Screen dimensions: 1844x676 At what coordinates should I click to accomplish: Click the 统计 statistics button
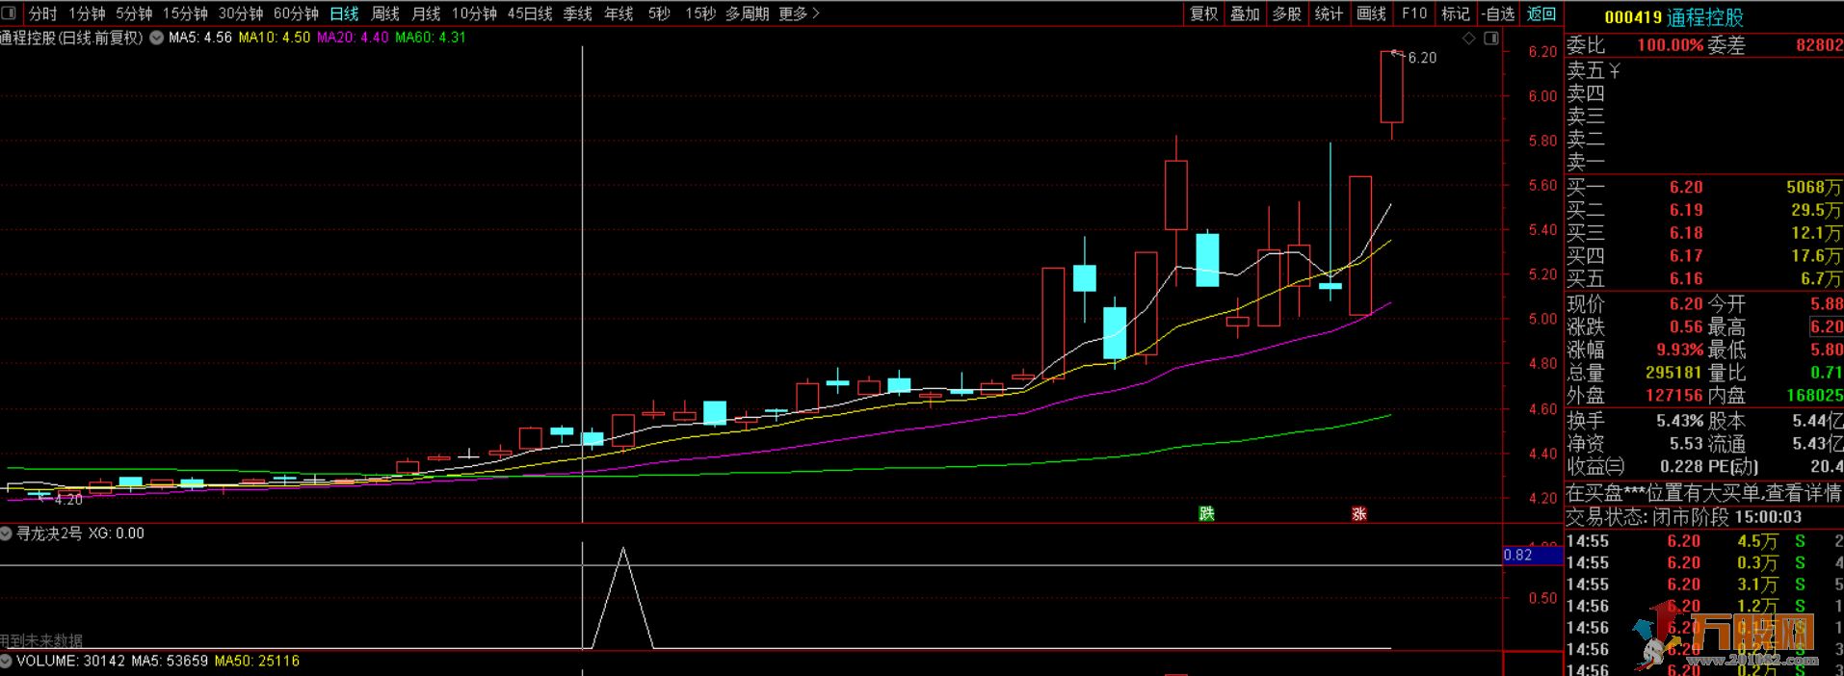tap(1329, 13)
